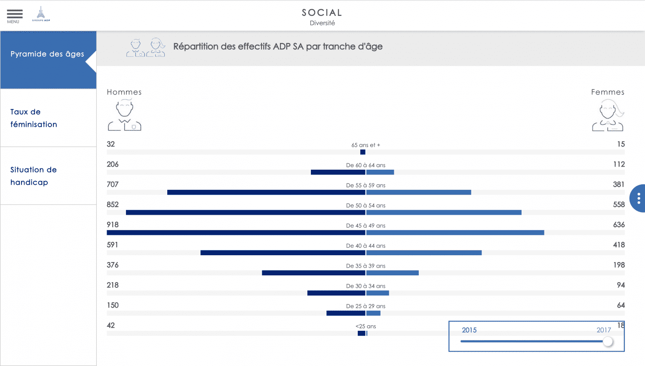Click the three-dot side panel button
The width and height of the screenshot is (645, 366).
[639, 198]
